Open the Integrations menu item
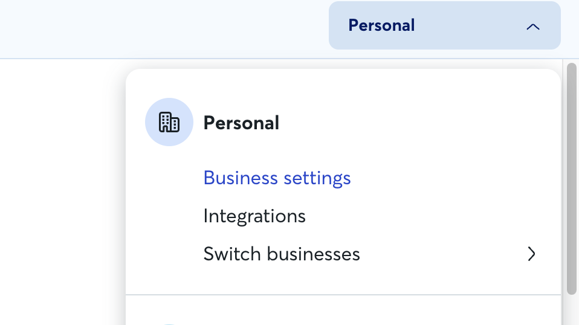Image resolution: width=579 pixels, height=325 pixels. coord(254,216)
